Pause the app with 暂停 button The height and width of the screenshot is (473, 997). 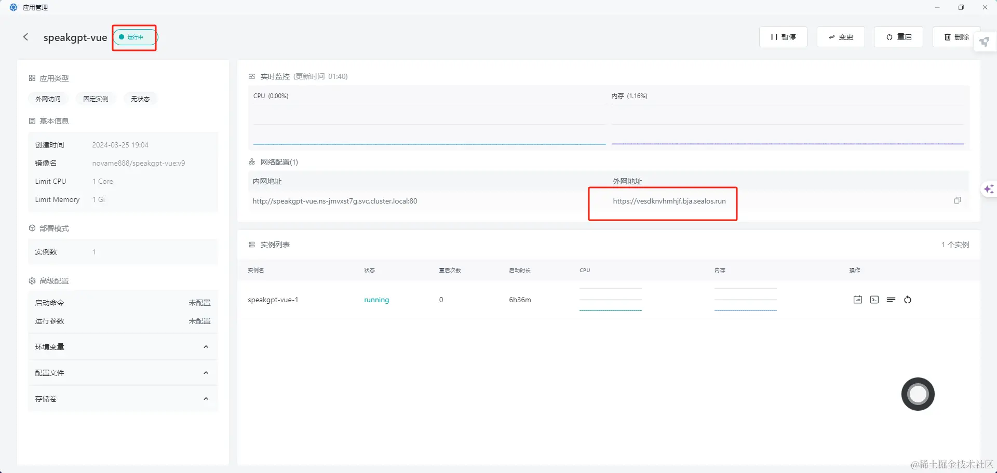click(x=783, y=37)
